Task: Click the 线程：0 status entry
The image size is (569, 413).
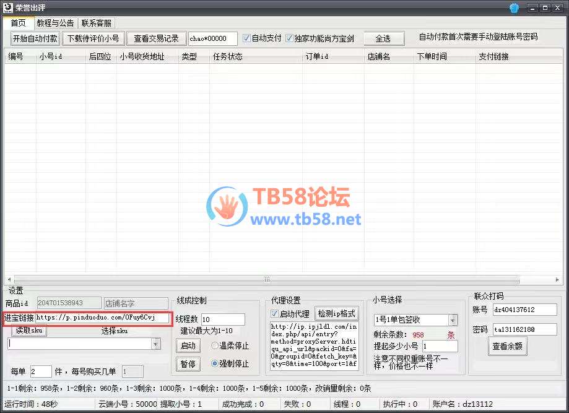Action: click(347, 404)
